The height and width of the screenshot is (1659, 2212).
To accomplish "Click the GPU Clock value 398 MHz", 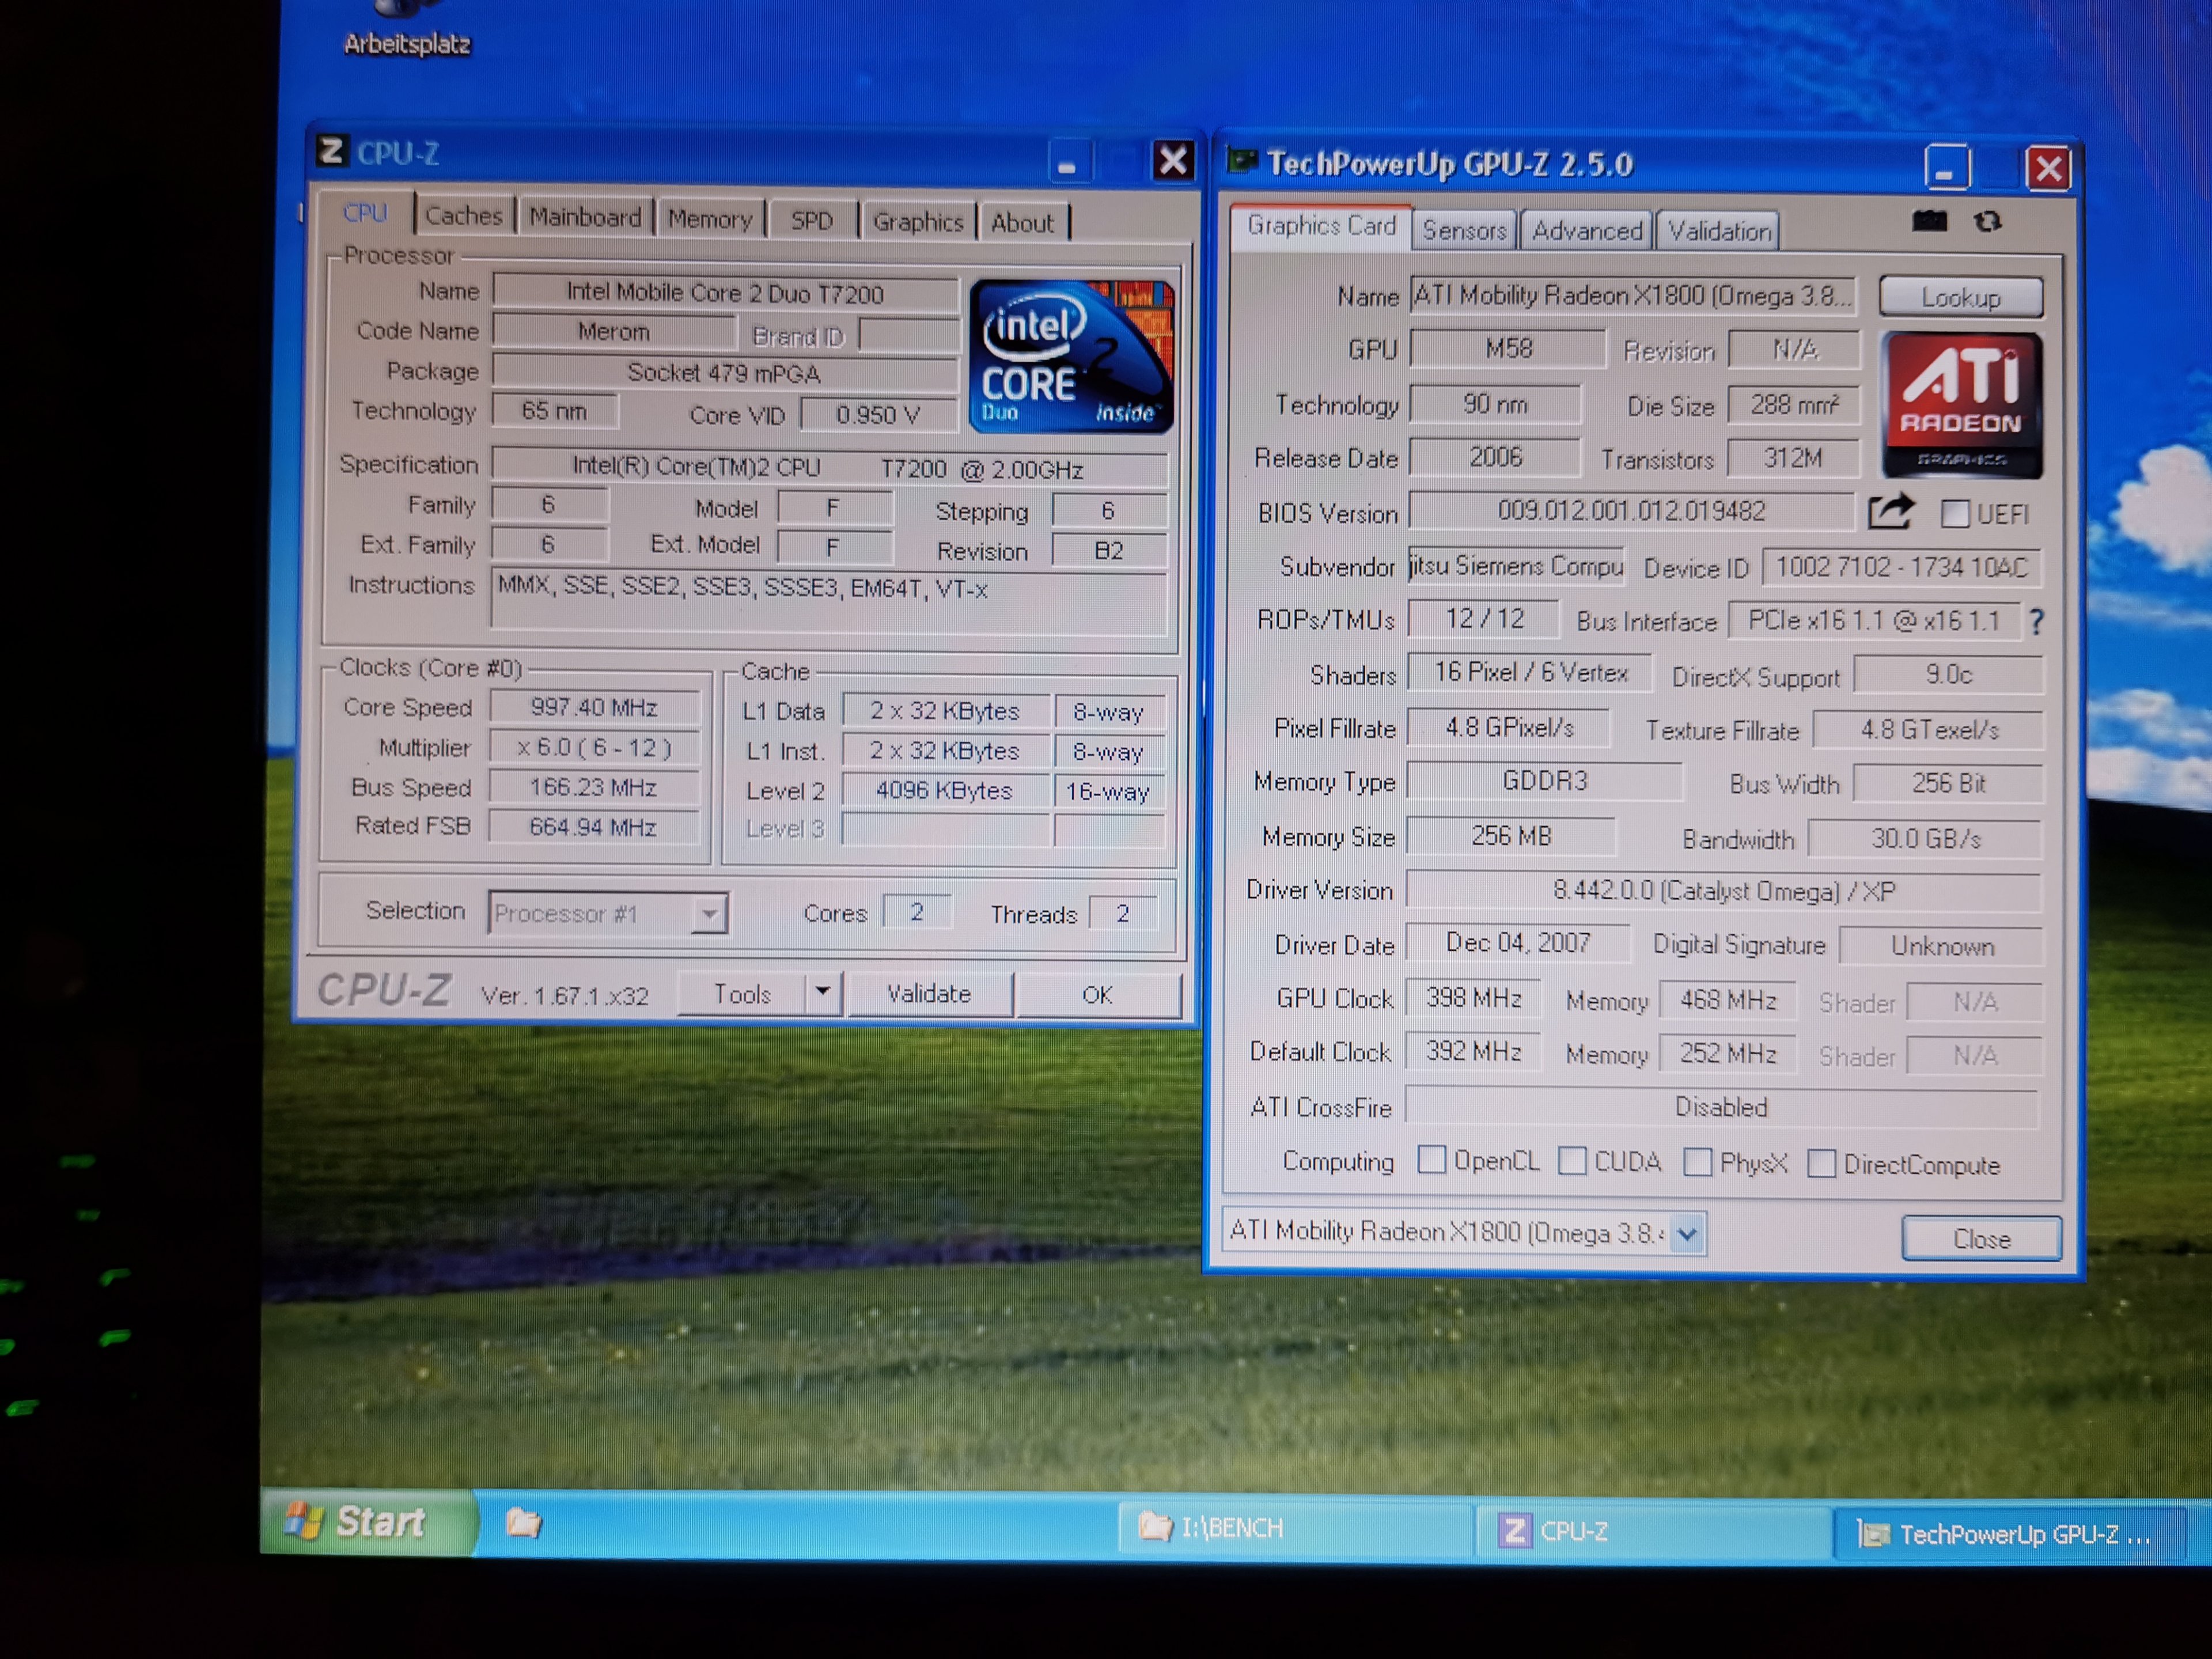I will (1474, 998).
